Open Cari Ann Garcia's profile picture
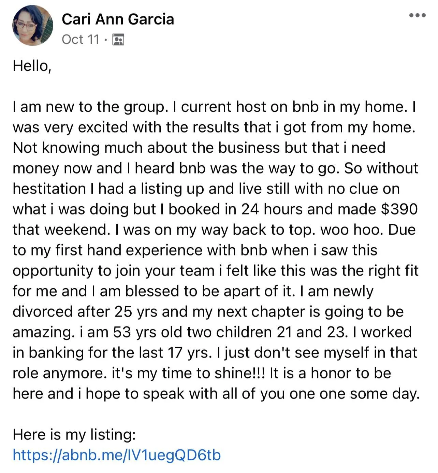438x473 pixels. (33, 25)
